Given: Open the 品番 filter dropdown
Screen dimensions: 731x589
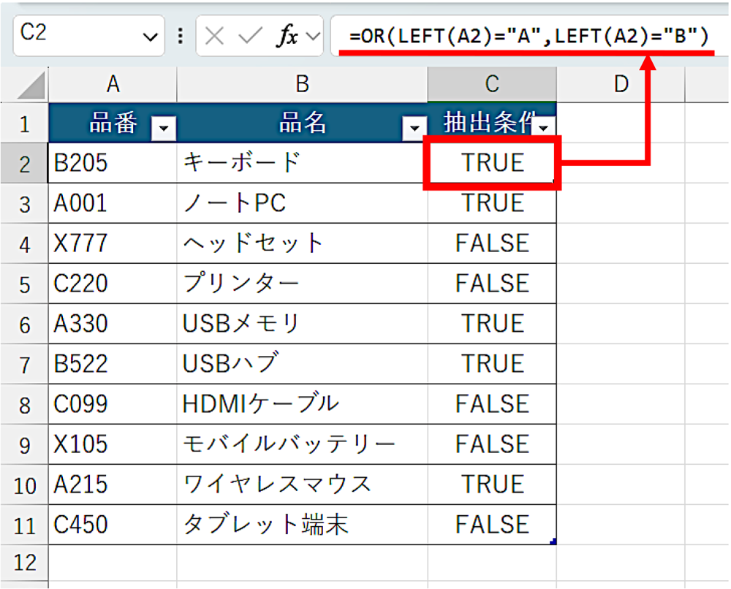Looking at the screenshot, I should [164, 128].
